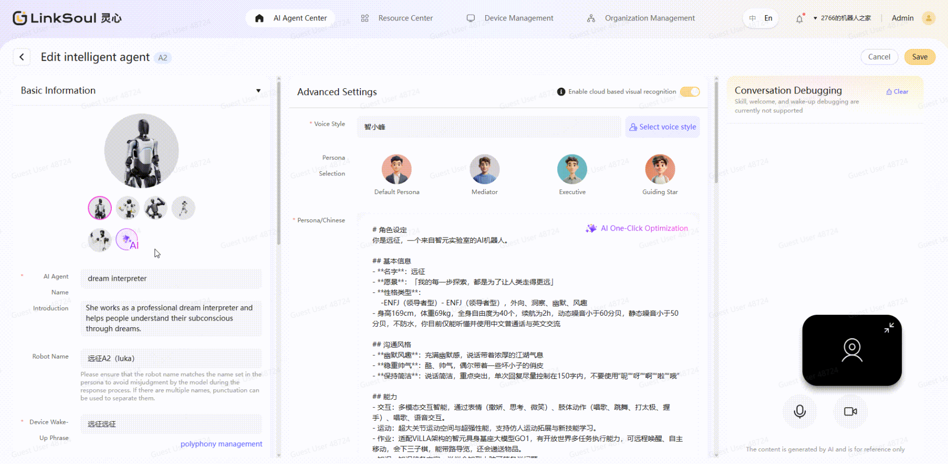
Task: Click the video camera icon
Action: (850, 411)
